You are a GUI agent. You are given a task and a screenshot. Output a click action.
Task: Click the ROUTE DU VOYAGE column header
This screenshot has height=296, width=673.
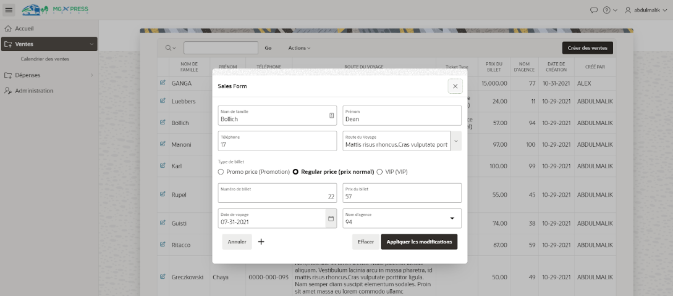[363, 67]
